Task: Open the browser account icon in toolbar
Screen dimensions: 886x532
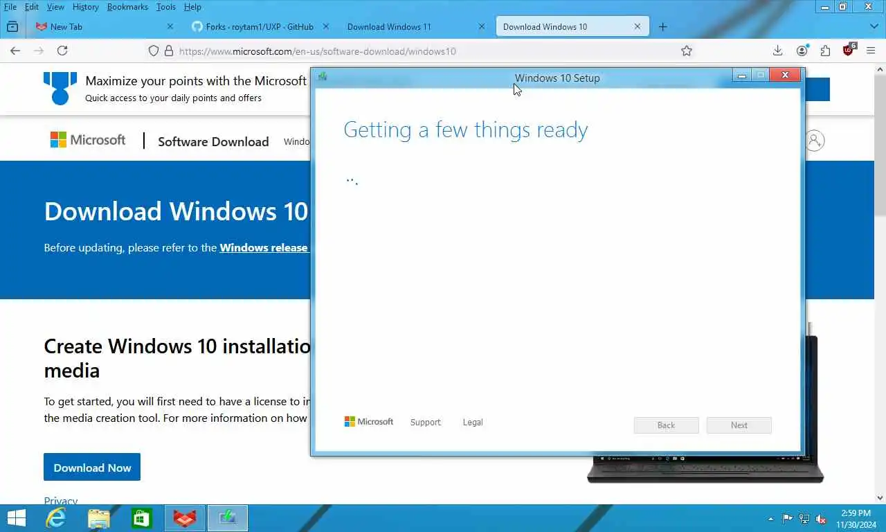Action: click(x=802, y=51)
